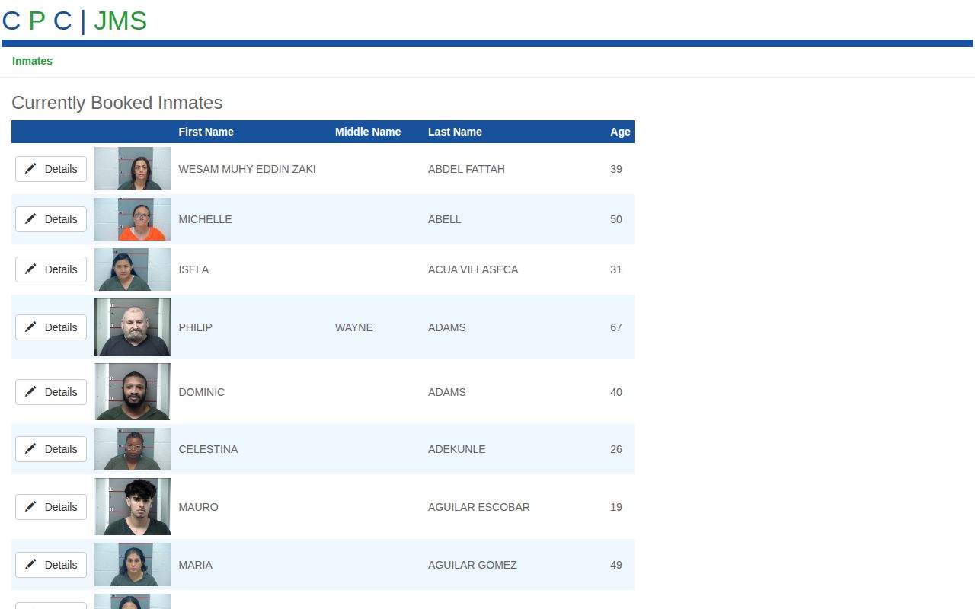
Task: Click the CPC | JMS site logo
Action: [x=75, y=21]
